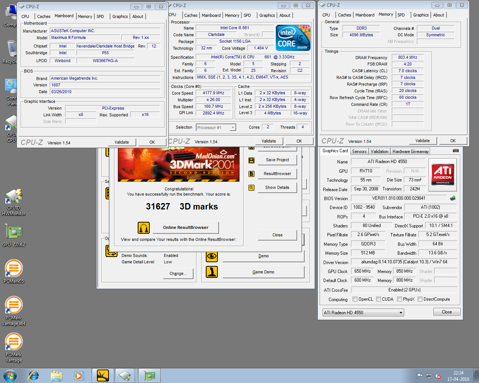Switch to CPU-Z taskbar button

125,376
